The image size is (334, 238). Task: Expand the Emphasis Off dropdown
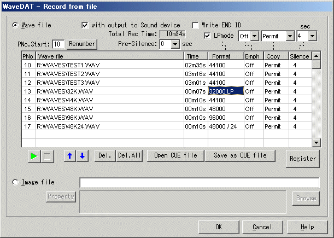254,36
